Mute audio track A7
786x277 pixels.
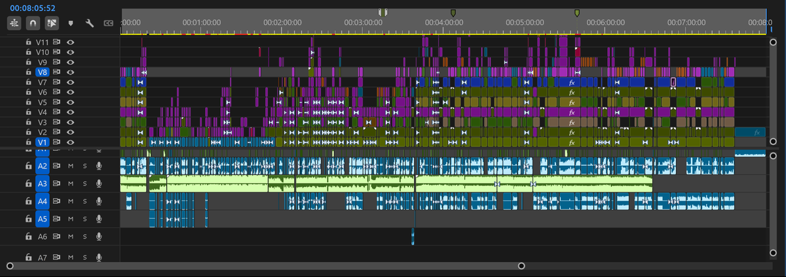pyautogui.click(x=71, y=257)
